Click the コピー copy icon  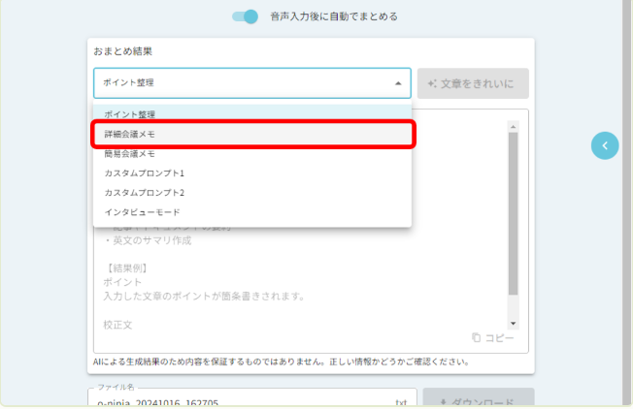click(476, 337)
